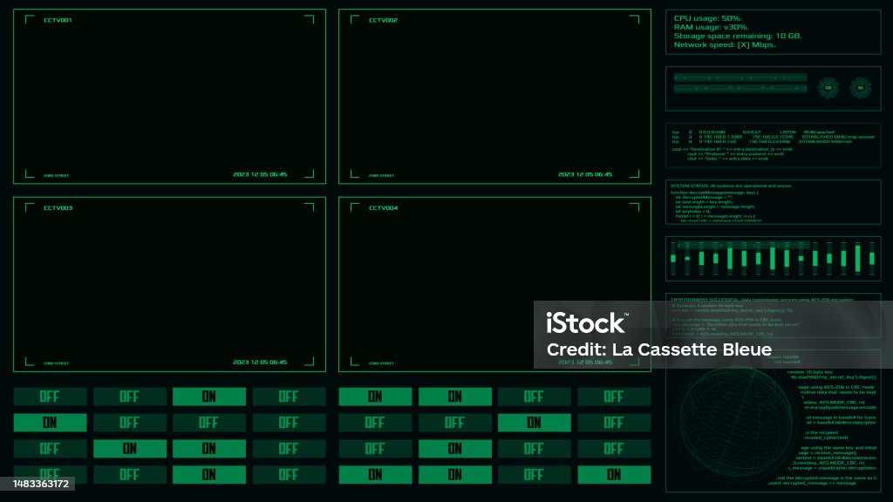The image size is (893, 502).
Task: Toggle the first ON switch in right bank's top row
Action: coord(375,397)
